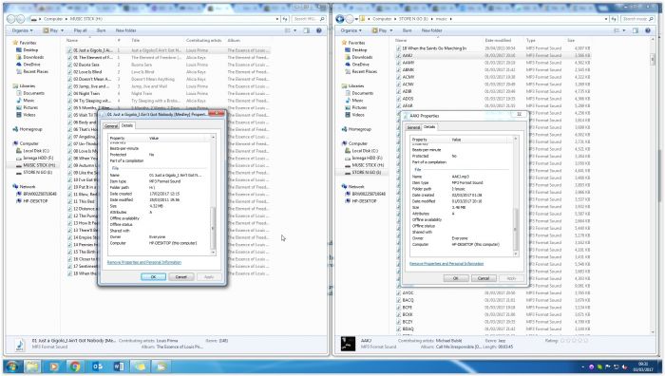Sort by Date modified column in STORE N GO window
The height and width of the screenshot is (376, 665).
498,40
